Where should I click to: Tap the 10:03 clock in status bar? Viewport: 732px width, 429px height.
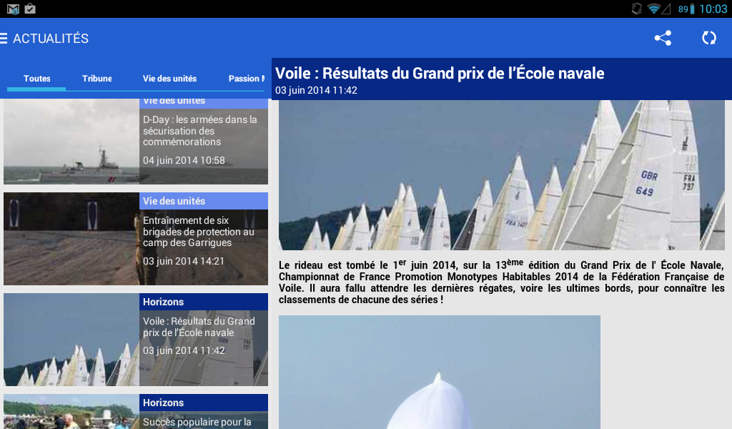(713, 9)
